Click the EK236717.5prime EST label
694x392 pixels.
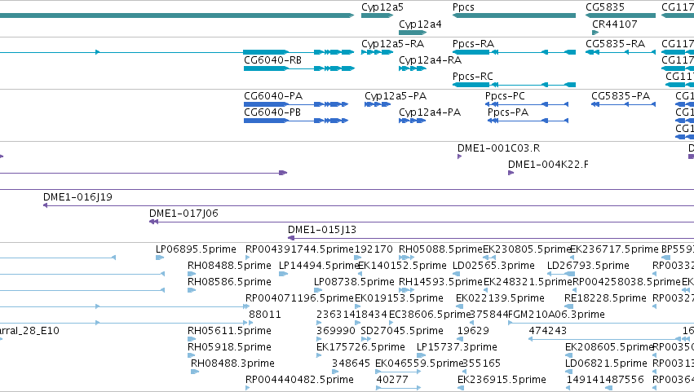[614, 249]
